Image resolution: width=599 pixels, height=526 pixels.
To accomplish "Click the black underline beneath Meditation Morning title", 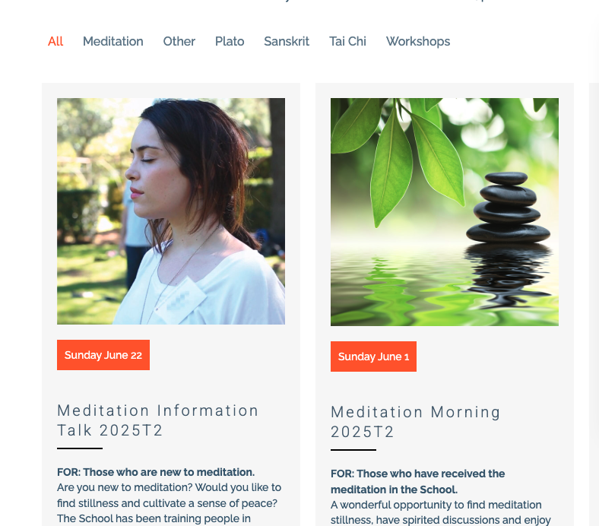I will tap(353, 450).
